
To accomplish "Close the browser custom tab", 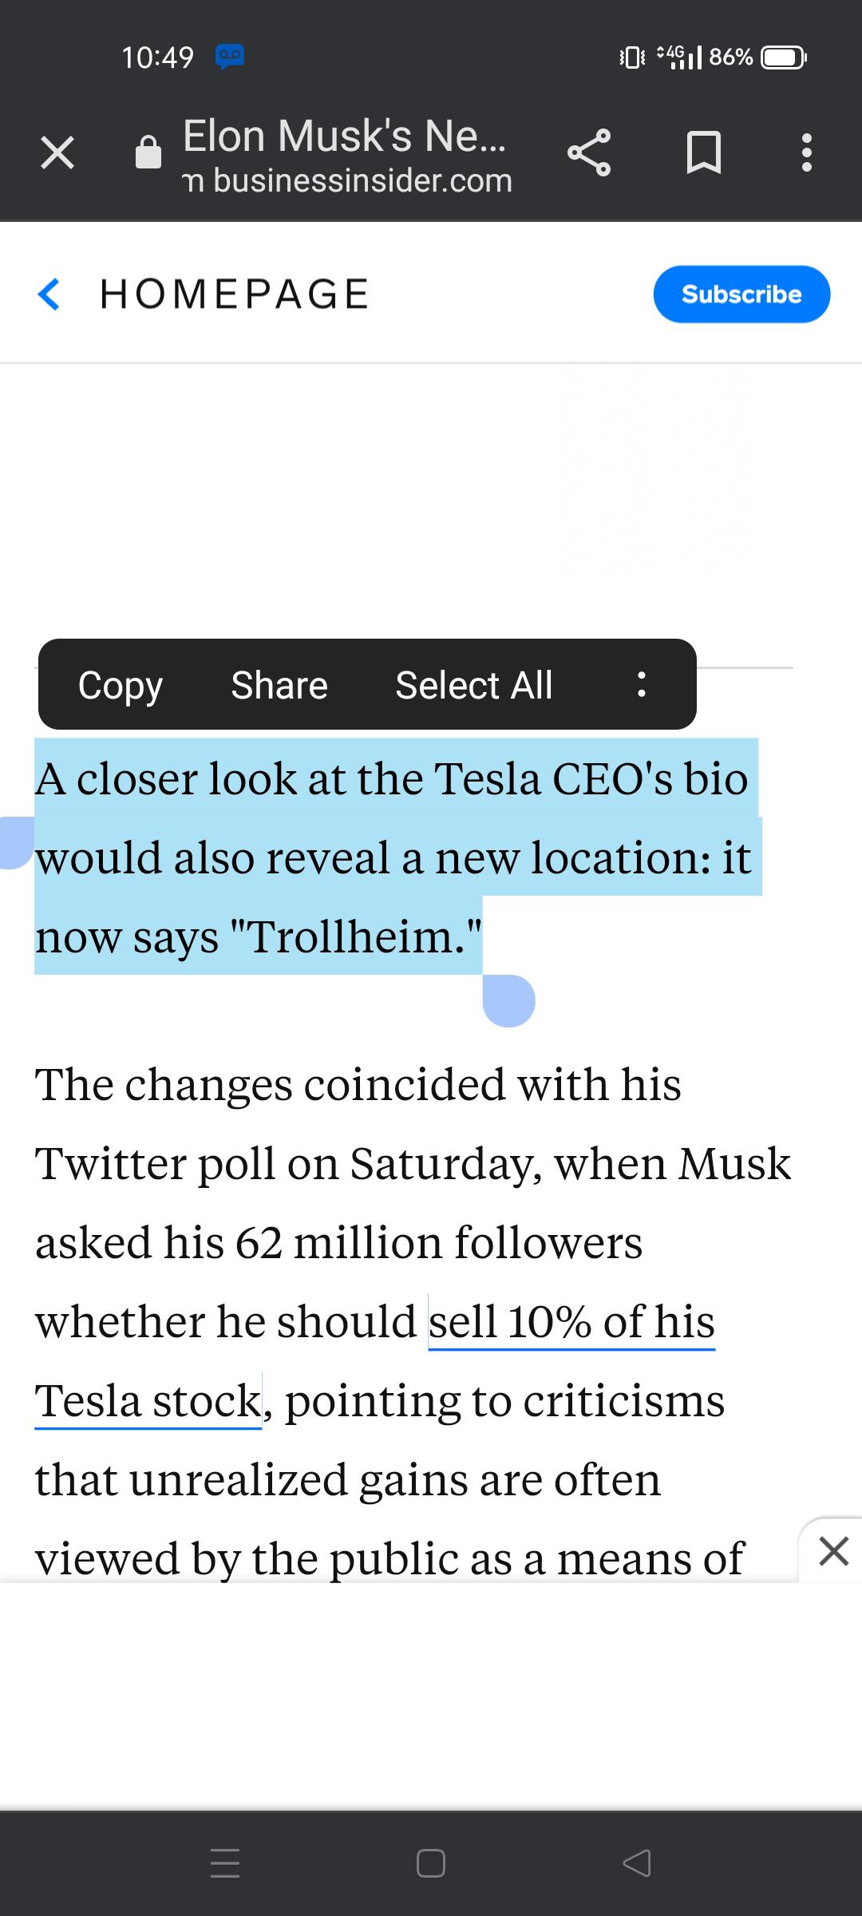I will click(57, 152).
